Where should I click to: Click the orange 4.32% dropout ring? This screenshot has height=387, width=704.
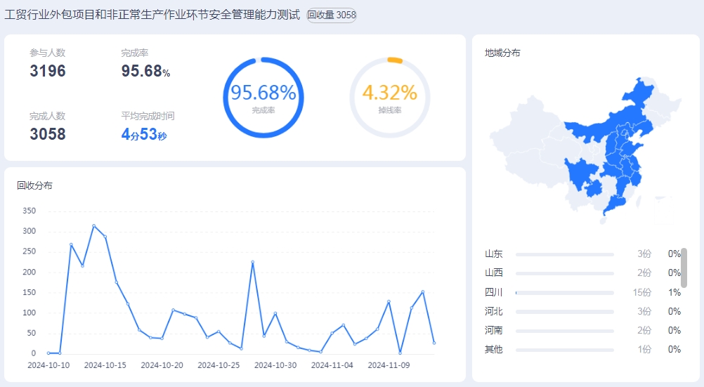(x=389, y=97)
